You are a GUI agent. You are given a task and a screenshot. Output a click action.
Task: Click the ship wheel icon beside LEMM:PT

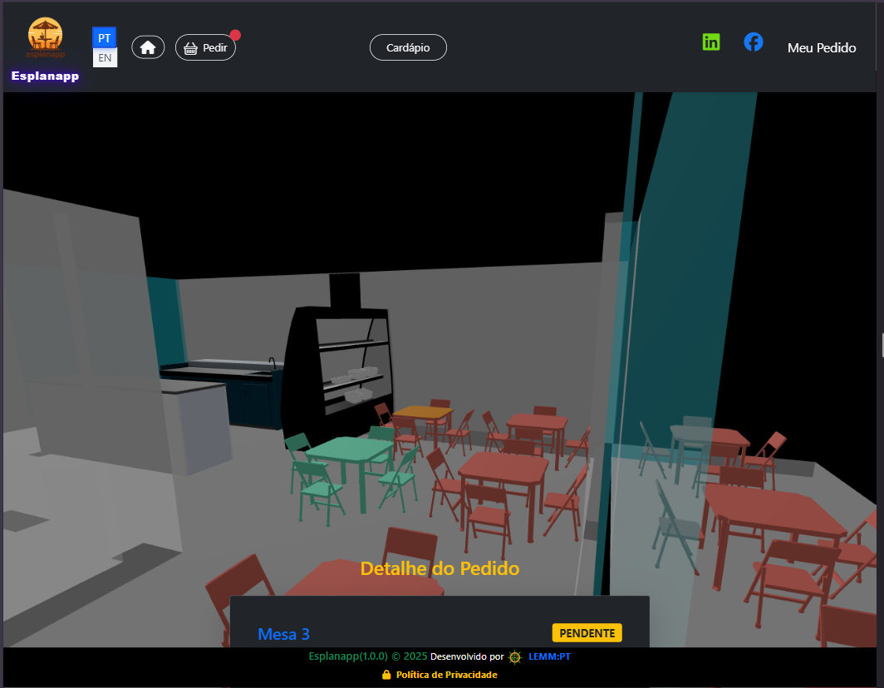(515, 656)
